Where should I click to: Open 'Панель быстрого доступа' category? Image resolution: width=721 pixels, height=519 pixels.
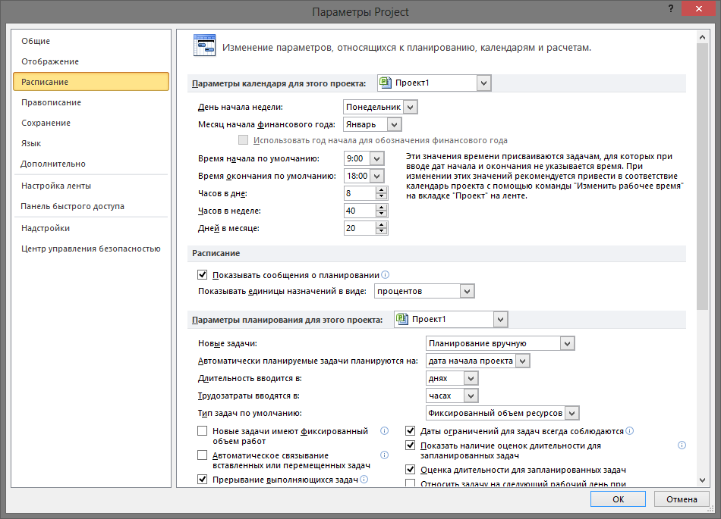click(91, 206)
